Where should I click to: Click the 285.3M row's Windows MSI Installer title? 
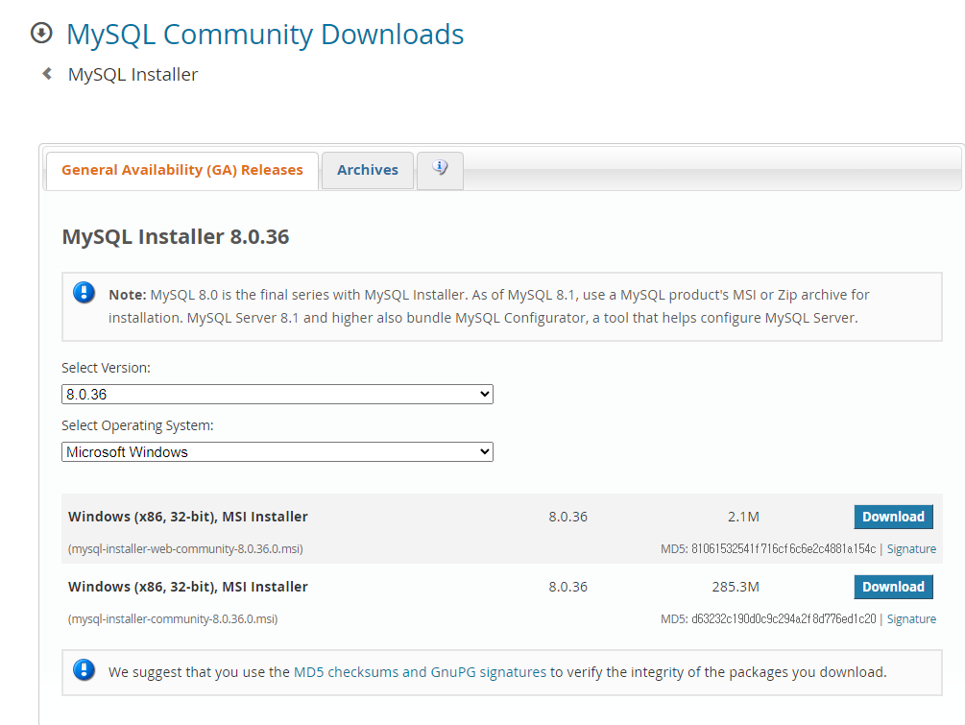(187, 587)
